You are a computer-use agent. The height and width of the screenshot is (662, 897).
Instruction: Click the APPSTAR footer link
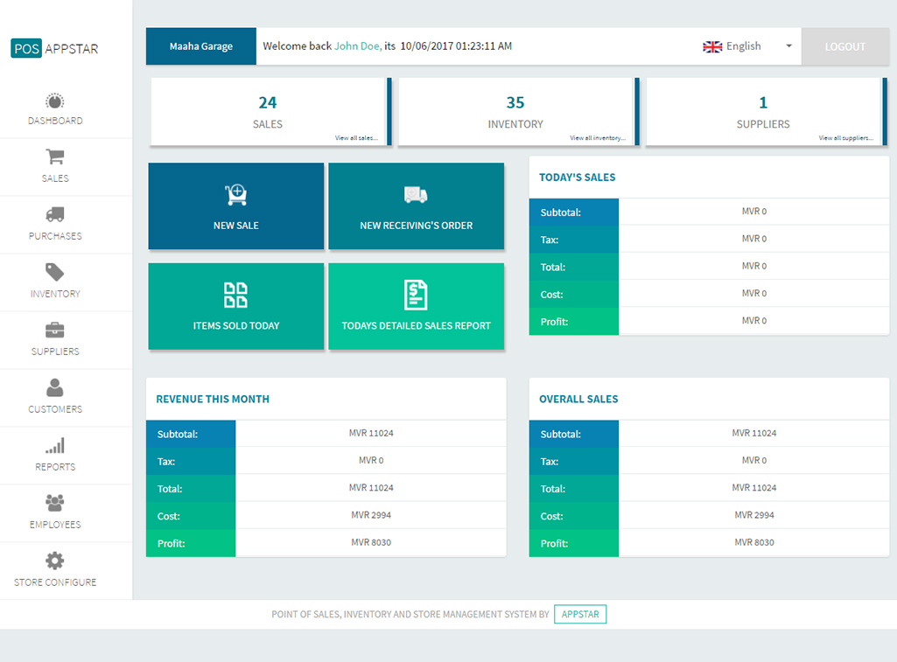pos(580,615)
